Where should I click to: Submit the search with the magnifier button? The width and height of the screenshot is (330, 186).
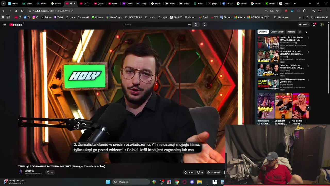[196, 25]
